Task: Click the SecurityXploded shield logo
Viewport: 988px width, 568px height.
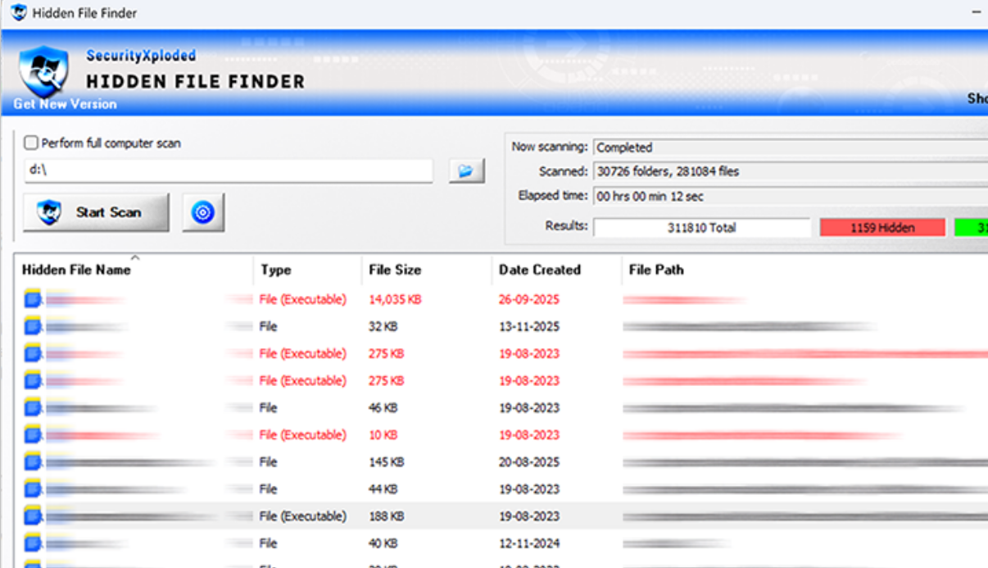Action: pos(45,72)
